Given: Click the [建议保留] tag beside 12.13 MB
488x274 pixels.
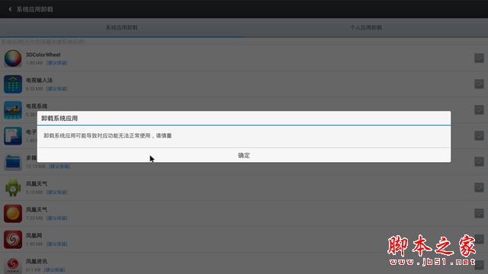Looking at the screenshot, I should [59, 167].
